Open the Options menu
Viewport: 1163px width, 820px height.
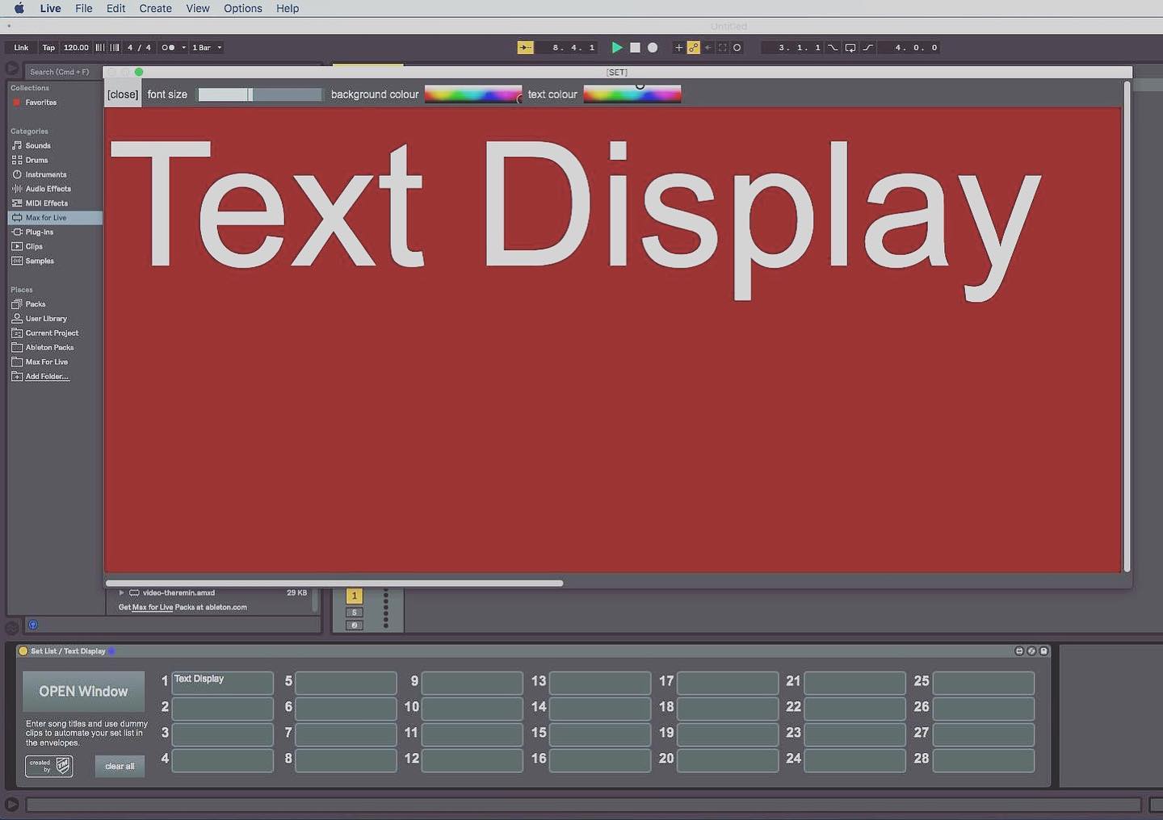pyautogui.click(x=242, y=8)
